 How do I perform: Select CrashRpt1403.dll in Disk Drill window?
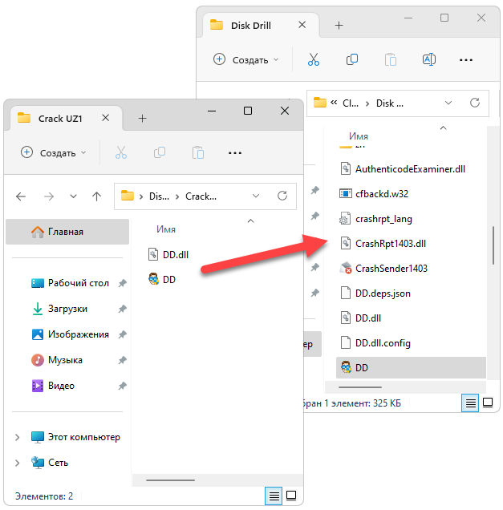(x=383, y=244)
